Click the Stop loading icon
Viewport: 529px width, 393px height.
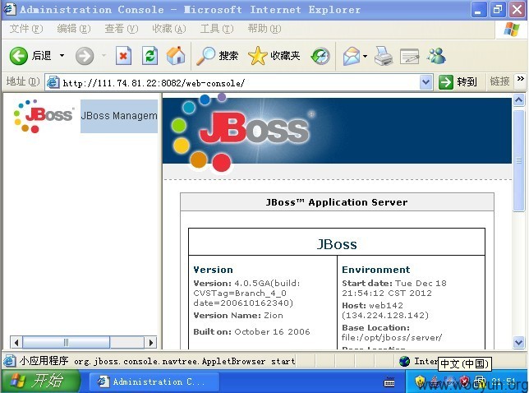coord(123,56)
